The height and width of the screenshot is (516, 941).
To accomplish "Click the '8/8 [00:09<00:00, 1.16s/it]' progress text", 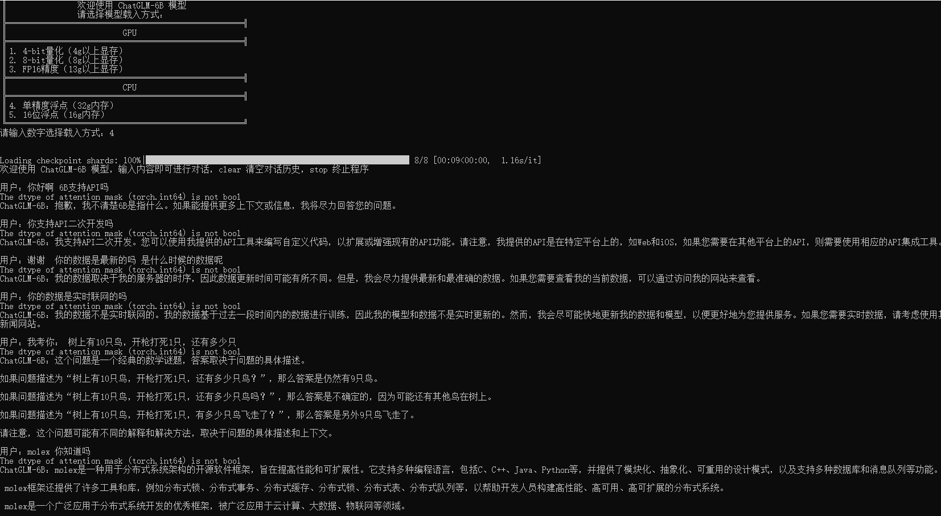I will click(x=478, y=160).
